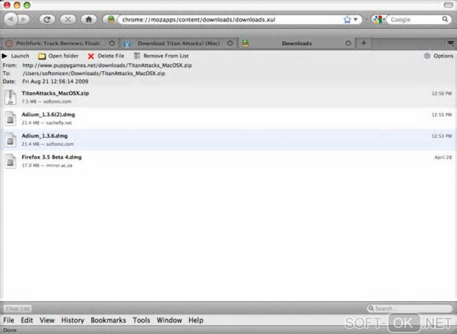Click the Clear List button
457x334 pixels.
18,308
